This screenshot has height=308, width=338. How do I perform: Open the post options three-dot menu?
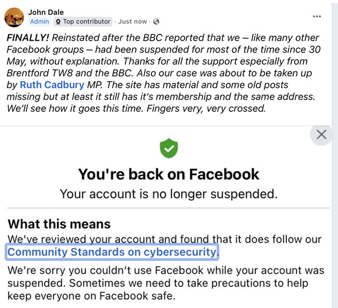(317, 17)
